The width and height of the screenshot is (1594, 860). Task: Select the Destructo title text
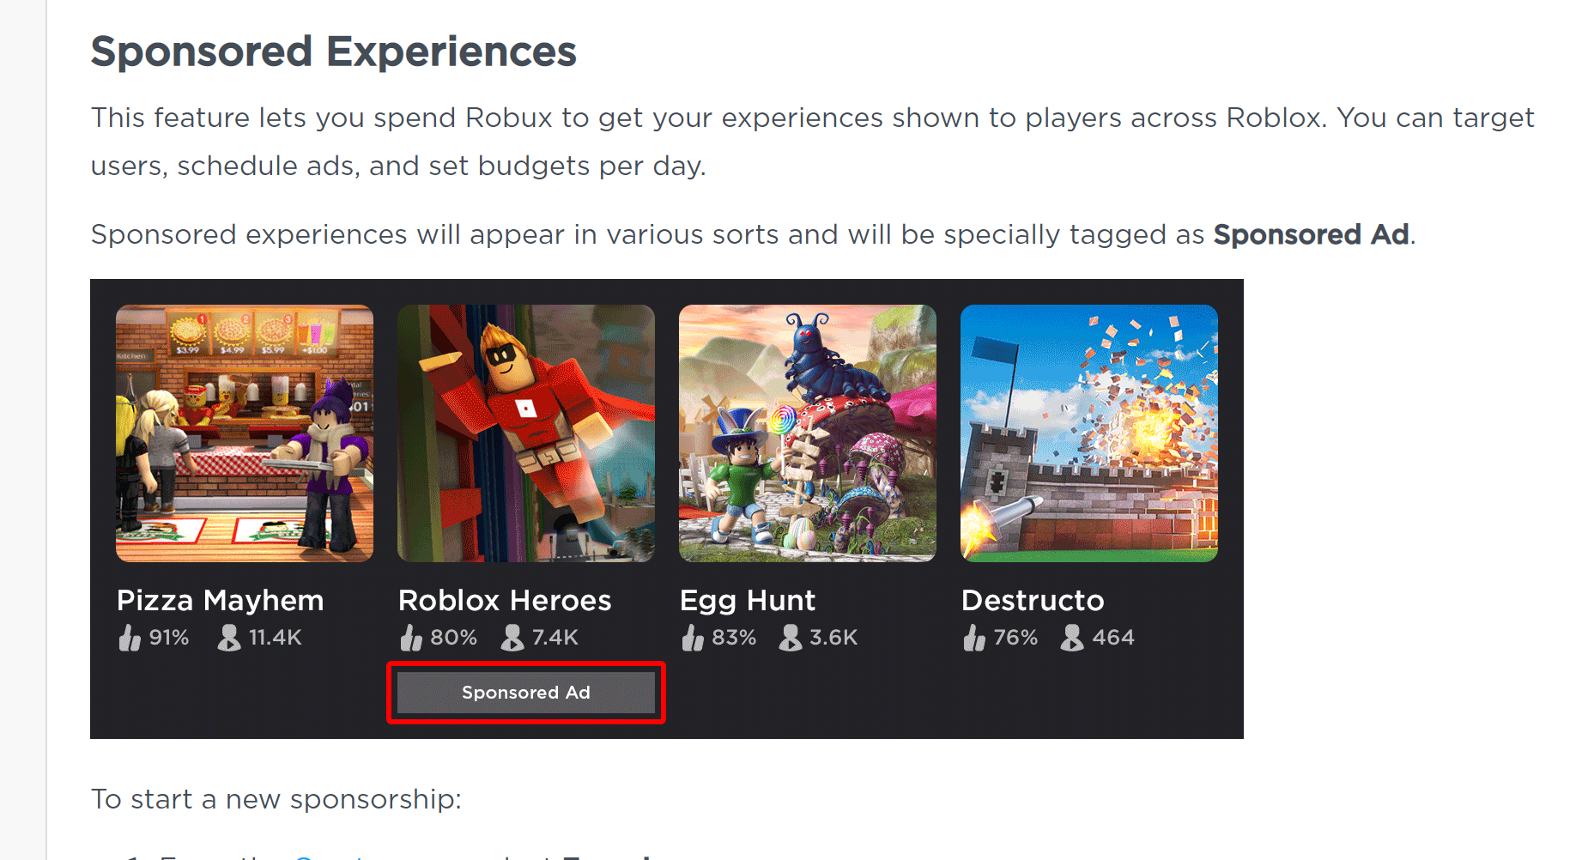point(1033,600)
